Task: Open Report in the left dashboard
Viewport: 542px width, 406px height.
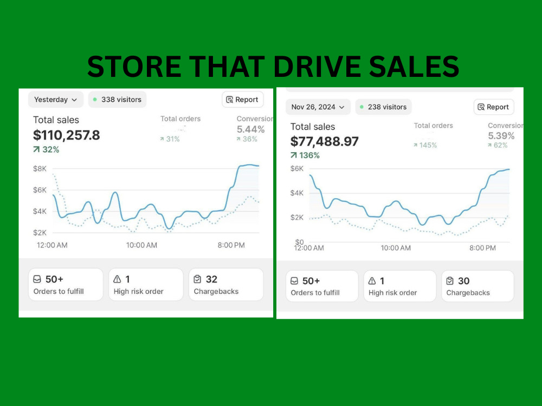Action: (243, 100)
